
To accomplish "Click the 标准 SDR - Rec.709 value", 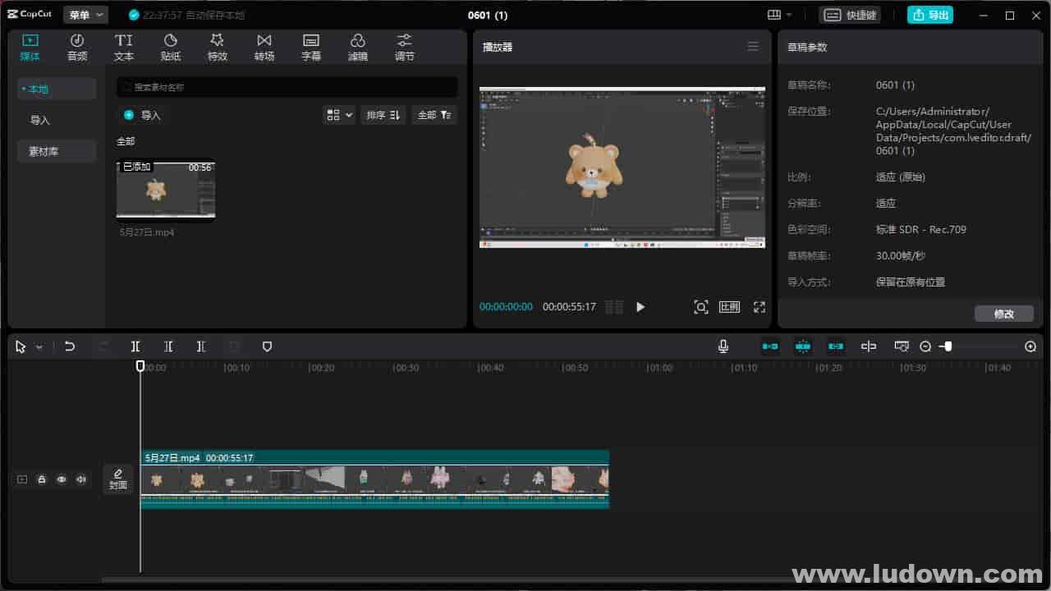I will pyautogui.click(x=921, y=230).
